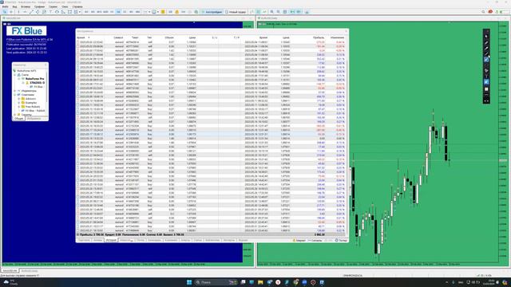Screen dimensions: 511x287
Task: Click the highlighted active tool in annotation toolbar
Action: pyautogui.click(x=486, y=60)
